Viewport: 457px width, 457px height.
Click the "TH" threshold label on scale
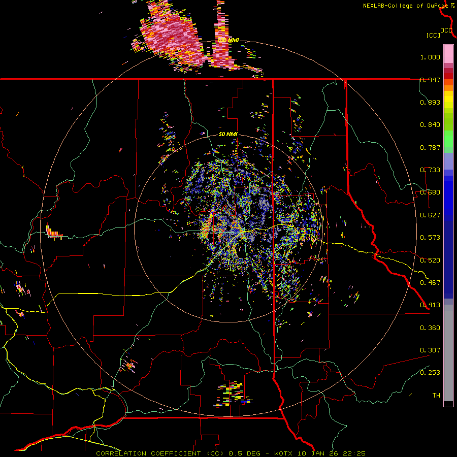click(436, 396)
